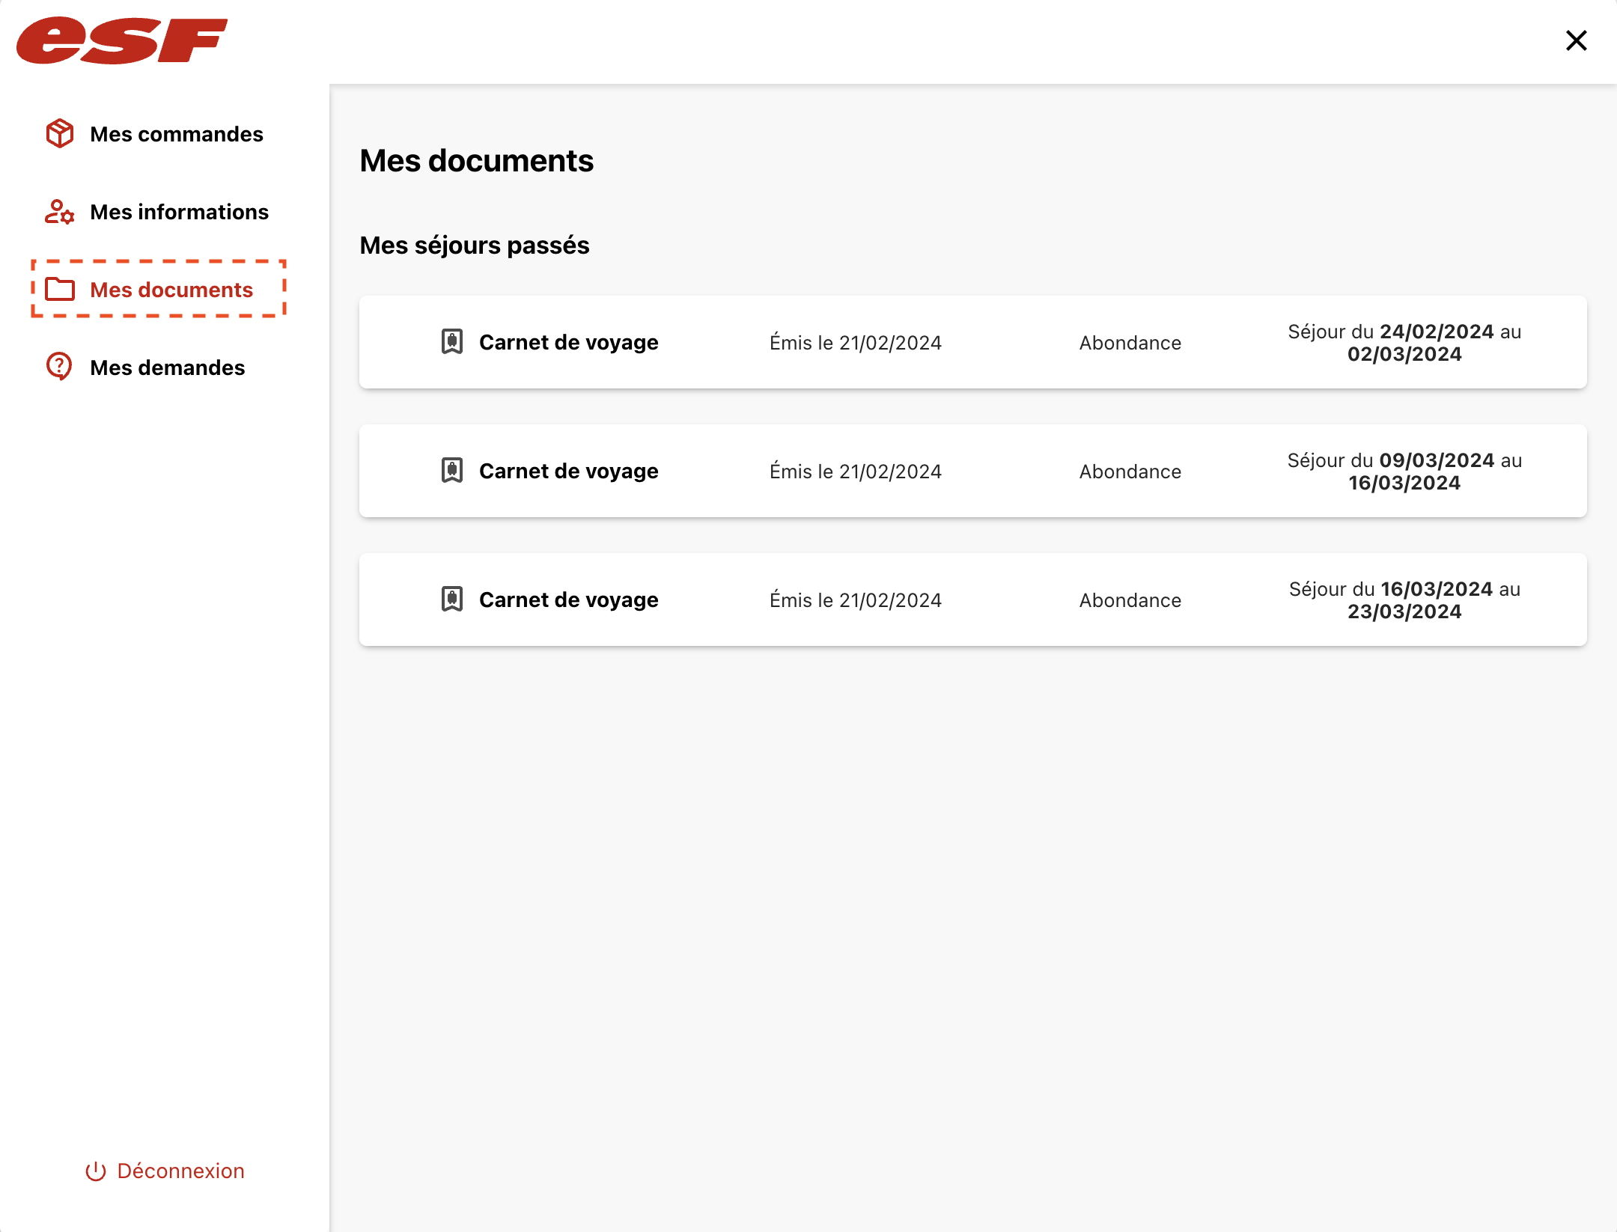The height and width of the screenshot is (1232, 1617).
Task: Open the Mes commandes menu item
Action: coord(176,134)
